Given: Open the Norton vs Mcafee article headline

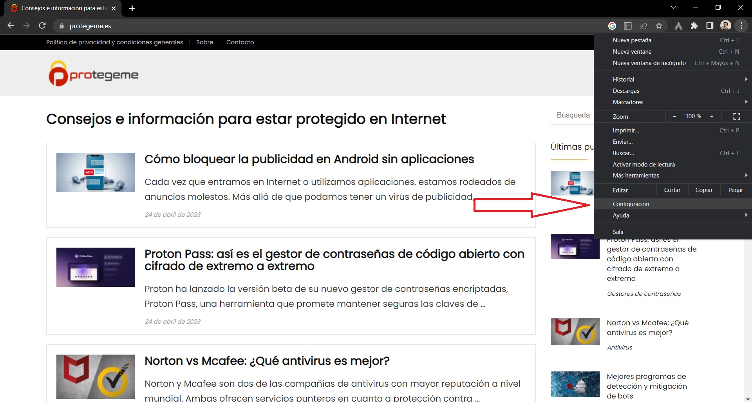Looking at the screenshot, I should pyautogui.click(x=267, y=361).
